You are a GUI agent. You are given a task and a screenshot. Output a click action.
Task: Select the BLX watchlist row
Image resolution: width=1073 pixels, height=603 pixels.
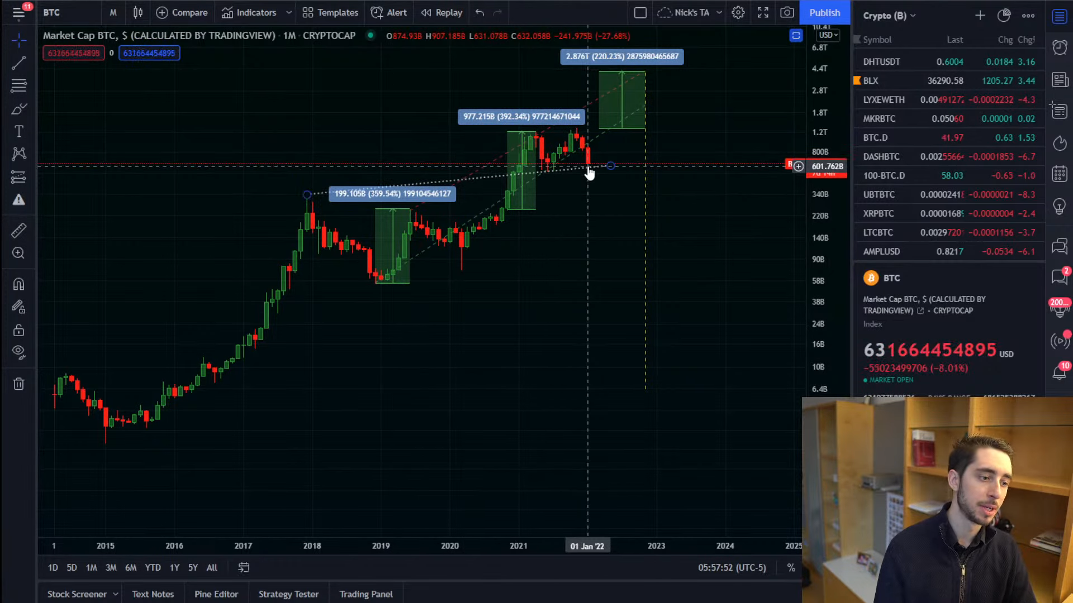click(x=948, y=80)
